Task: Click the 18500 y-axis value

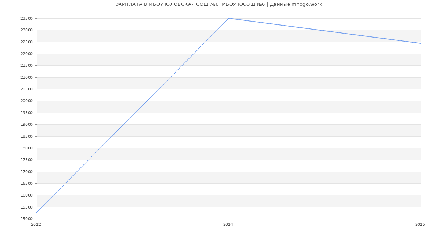Action: [x=27, y=136]
